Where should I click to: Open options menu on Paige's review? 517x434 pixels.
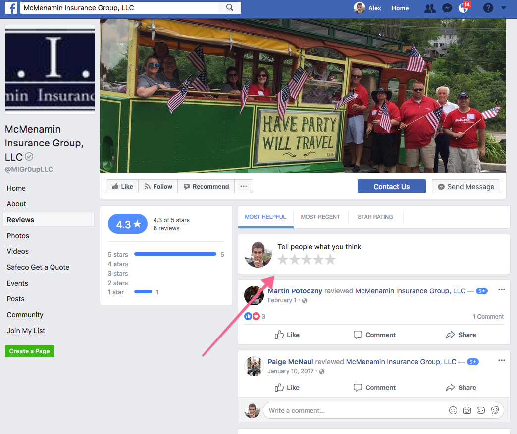(x=502, y=361)
